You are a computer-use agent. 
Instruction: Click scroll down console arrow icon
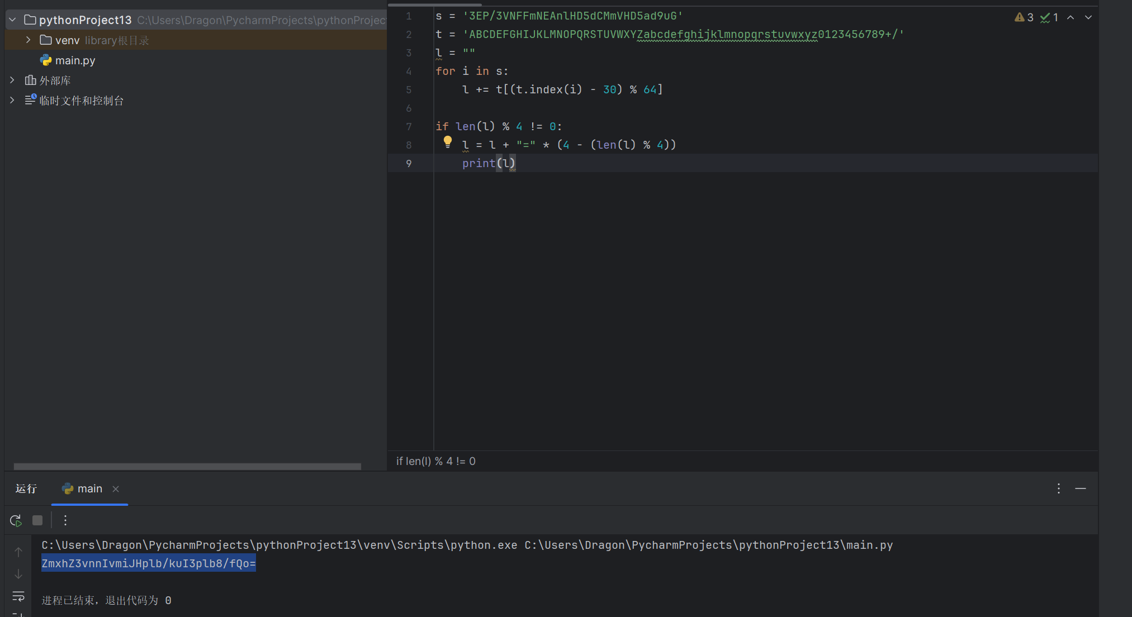(18, 574)
